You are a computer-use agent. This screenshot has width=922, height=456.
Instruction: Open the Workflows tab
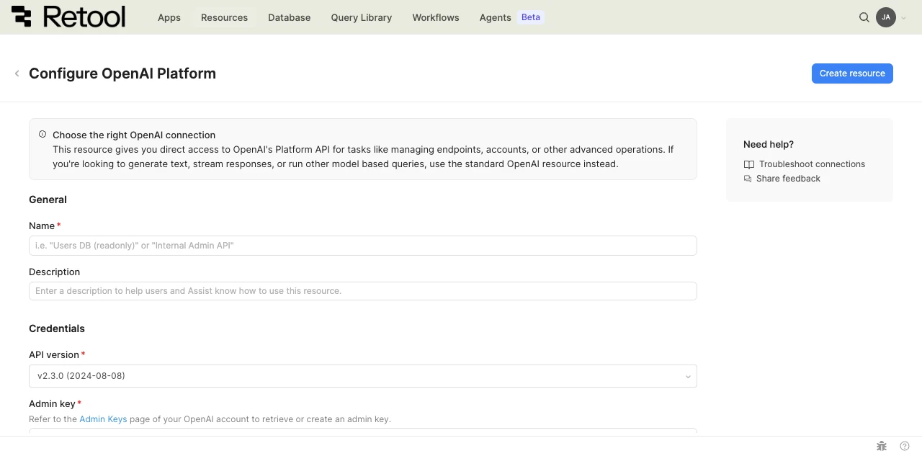pyautogui.click(x=436, y=17)
